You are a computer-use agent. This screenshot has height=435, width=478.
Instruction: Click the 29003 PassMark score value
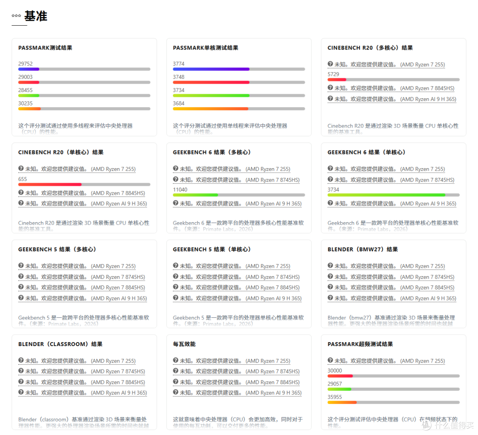tap(25, 77)
